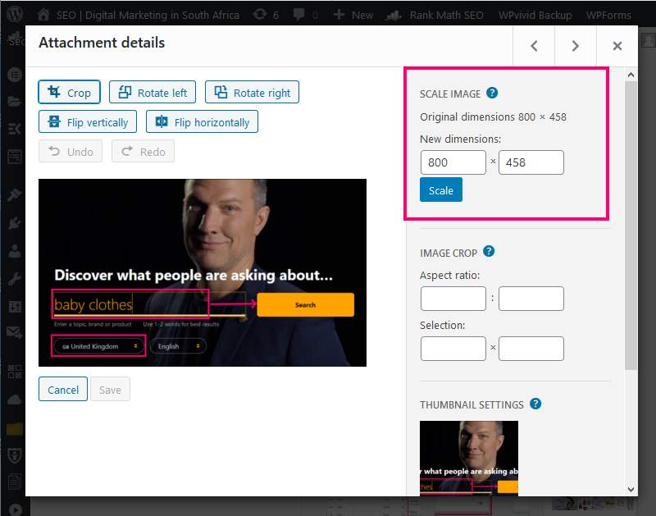This screenshot has height=516, width=656.
Task: Click the Save button
Action: point(110,389)
